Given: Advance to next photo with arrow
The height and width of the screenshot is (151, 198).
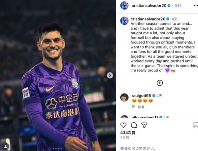Looking at the screenshot, I should [110, 75].
